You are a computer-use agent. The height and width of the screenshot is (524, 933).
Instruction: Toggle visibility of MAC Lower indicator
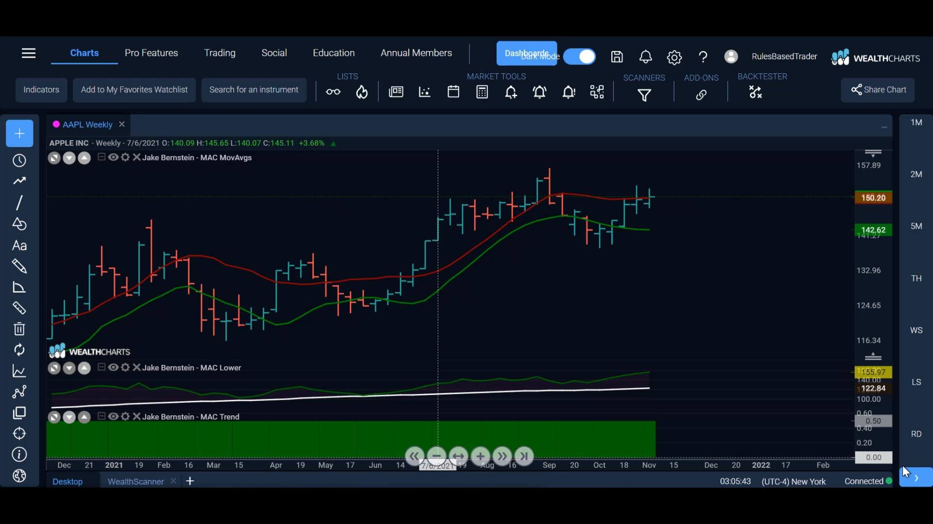113,367
